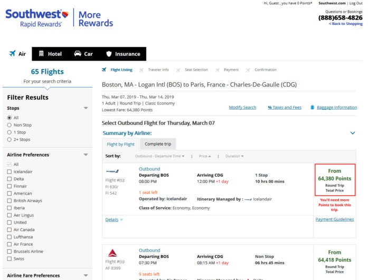
Task: Check the Brussels Airline checkbox
Action: click(x=10, y=252)
